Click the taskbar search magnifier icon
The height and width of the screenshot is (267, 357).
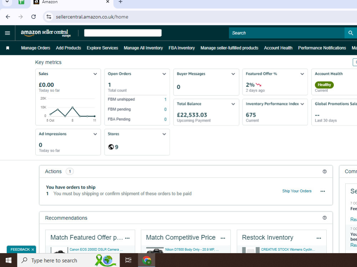tap(24, 260)
